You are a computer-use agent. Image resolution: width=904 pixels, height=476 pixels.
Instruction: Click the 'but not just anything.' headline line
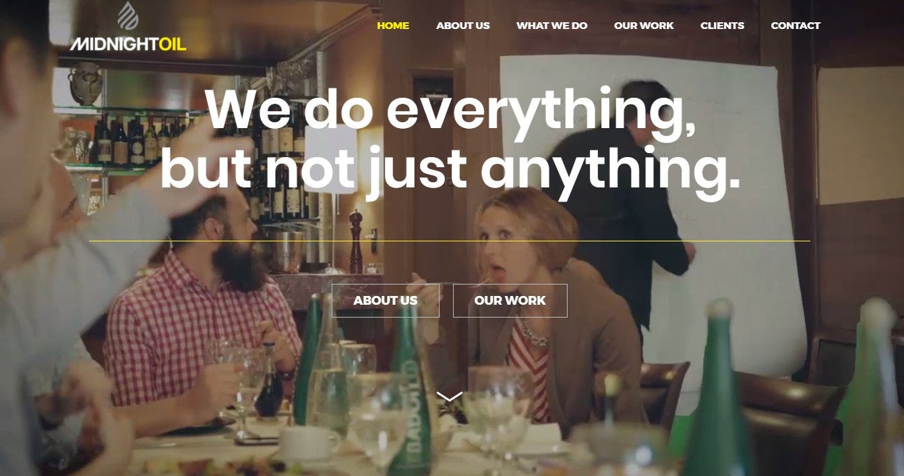(450, 170)
